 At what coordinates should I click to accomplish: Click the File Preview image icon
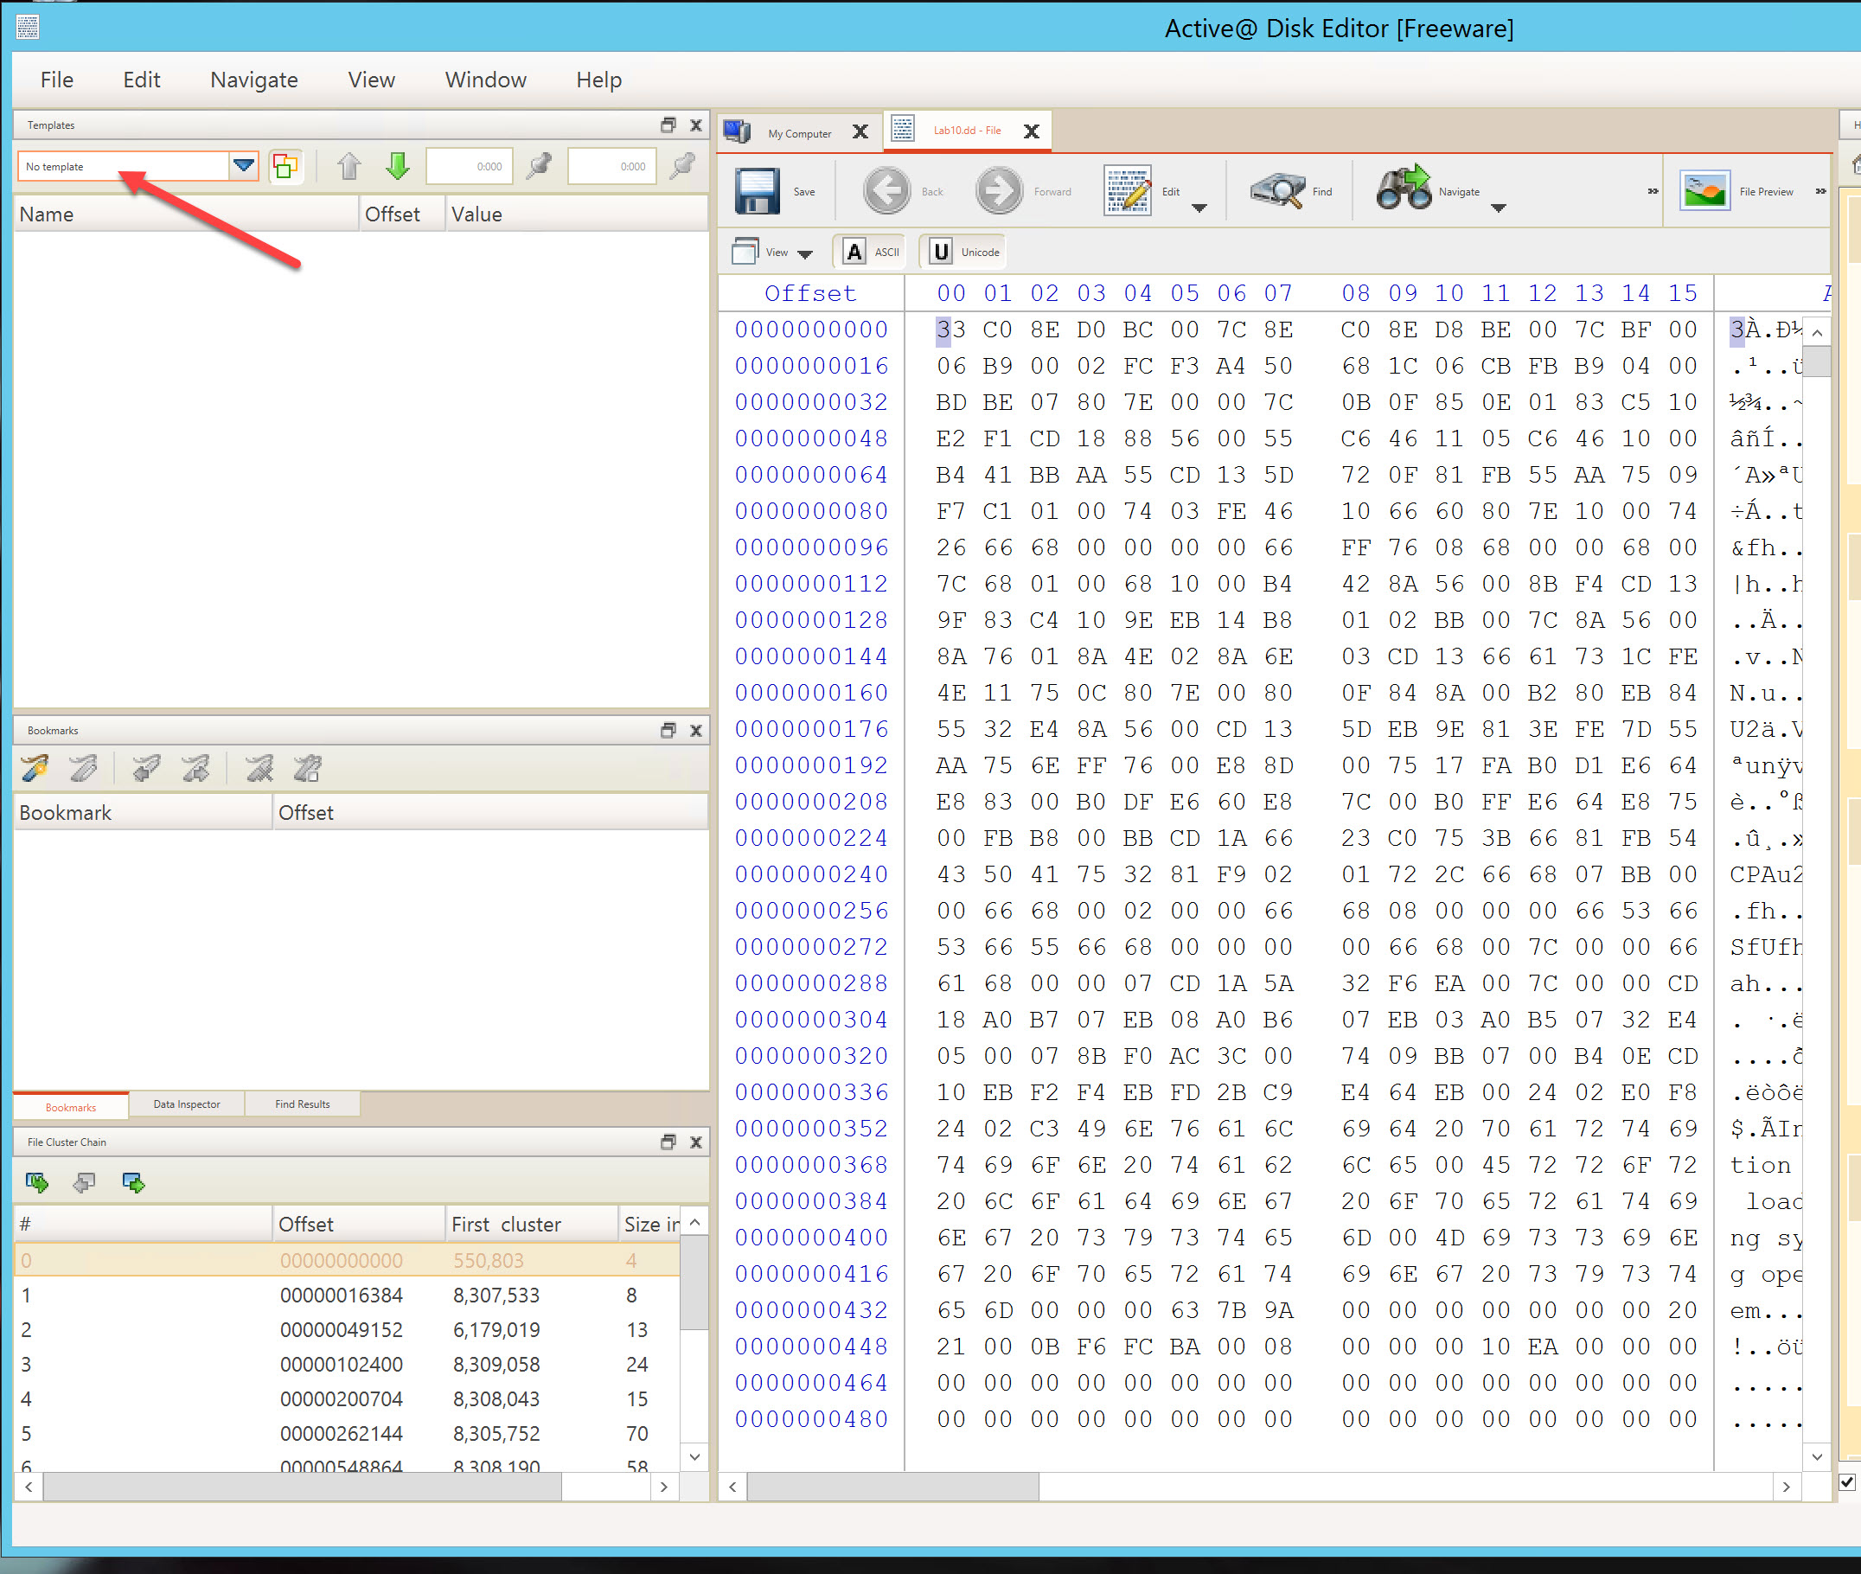(x=1704, y=191)
